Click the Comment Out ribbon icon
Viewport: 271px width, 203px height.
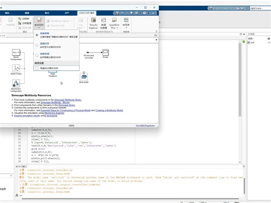[19, 19]
